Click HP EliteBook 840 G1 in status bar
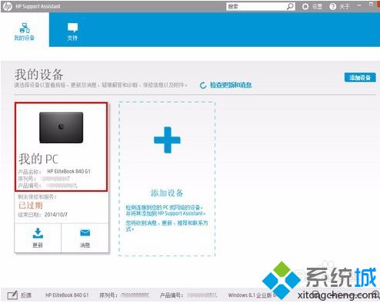Image resolution: width=380 pixels, height=303 pixels. [x=67, y=295]
